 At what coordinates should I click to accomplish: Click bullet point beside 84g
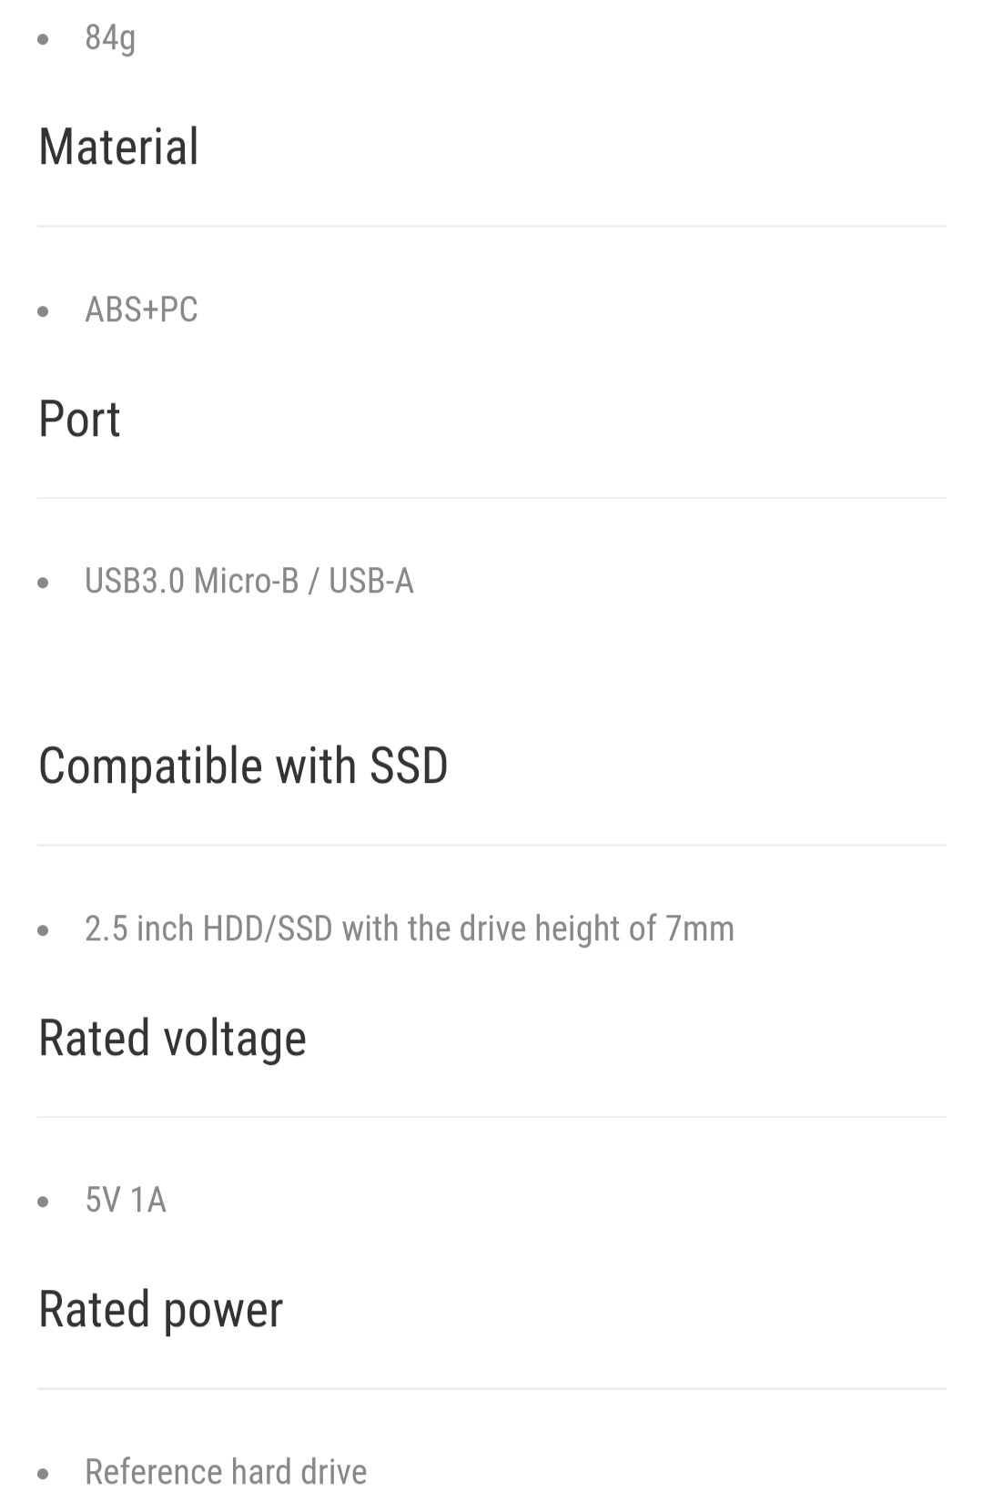[43, 39]
